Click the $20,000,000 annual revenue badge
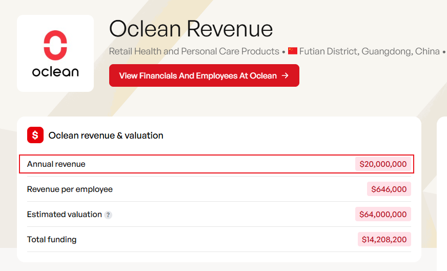This screenshot has height=271, width=447. tap(383, 164)
